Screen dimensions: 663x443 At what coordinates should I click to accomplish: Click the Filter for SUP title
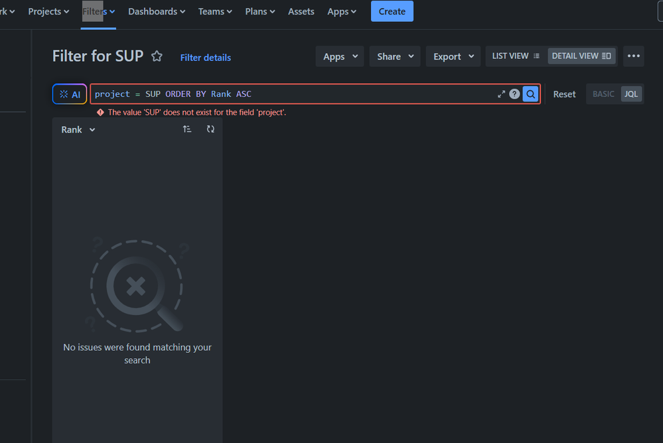[98, 56]
